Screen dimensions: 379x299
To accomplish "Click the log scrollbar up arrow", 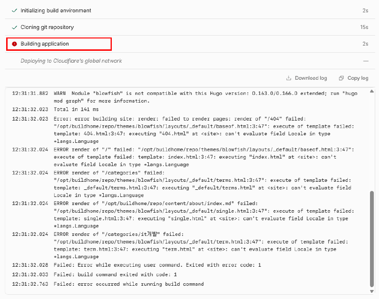I will click(x=372, y=91).
